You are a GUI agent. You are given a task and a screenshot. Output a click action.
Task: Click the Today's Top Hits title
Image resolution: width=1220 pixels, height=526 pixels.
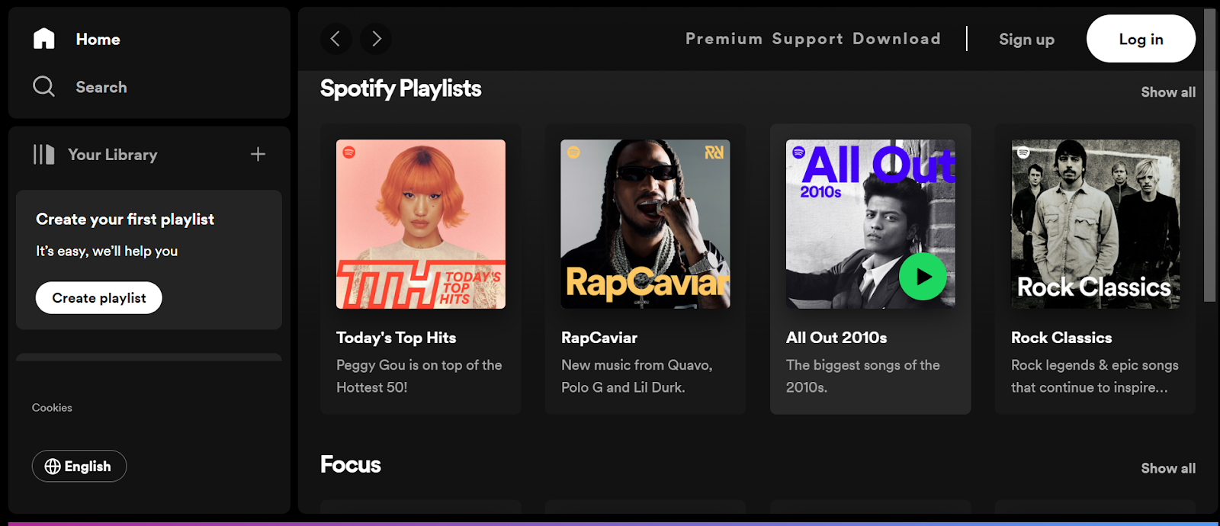pyautogui.click(x=396, y=338)
